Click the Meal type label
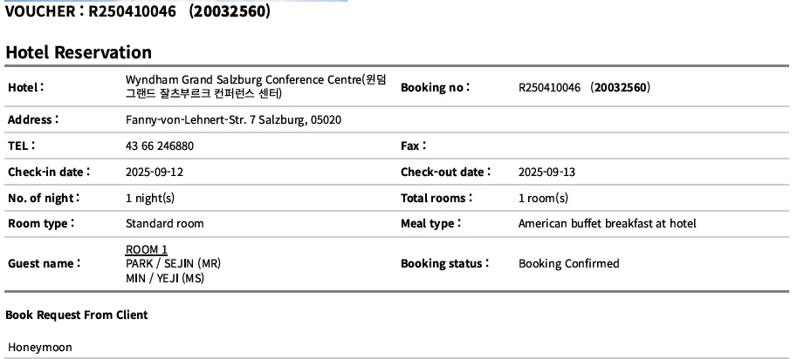 point(430,224)
